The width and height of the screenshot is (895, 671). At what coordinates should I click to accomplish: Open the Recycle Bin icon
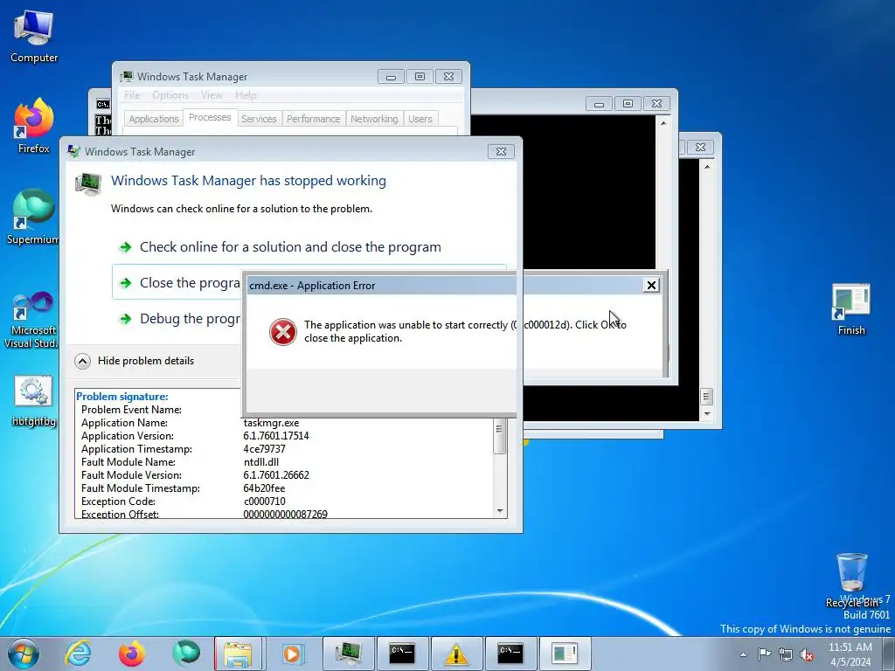click(x=851, y=579)
